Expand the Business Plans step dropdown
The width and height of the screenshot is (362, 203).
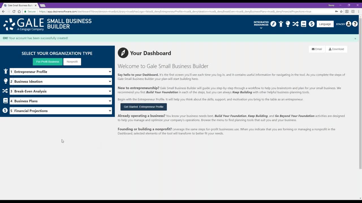tap(60, 101)
